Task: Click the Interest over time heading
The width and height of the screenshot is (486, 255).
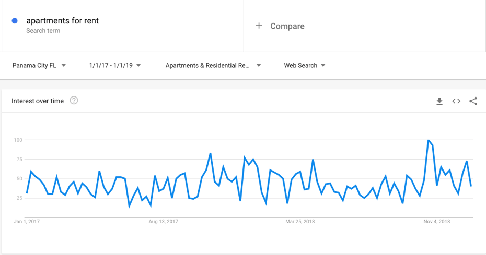Action: (x=38, y=101)
